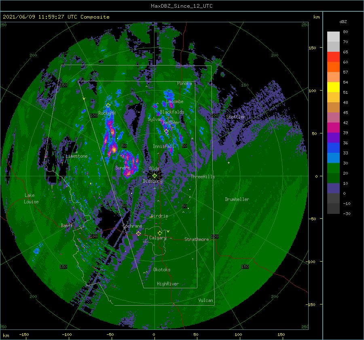Click the yellow km label at bottom left

[x=6, y=336]
